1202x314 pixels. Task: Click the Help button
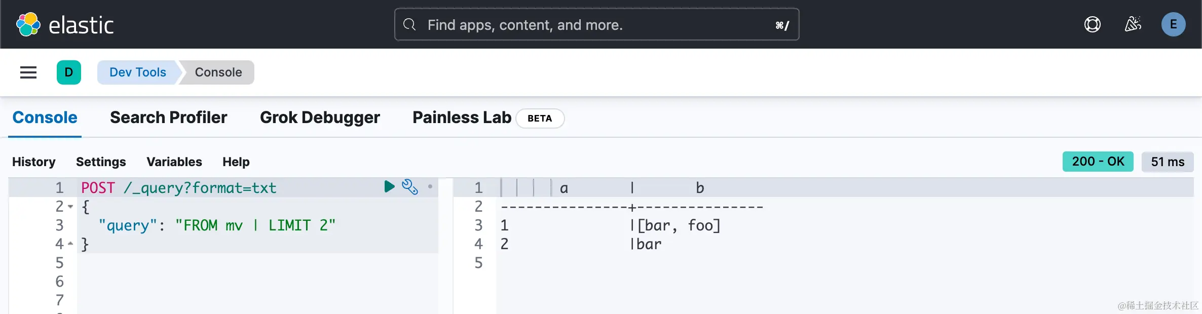236,162
